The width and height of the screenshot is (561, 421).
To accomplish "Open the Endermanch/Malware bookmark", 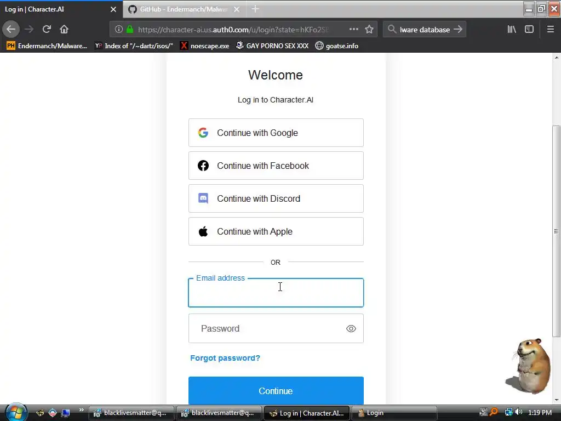I will point(47,46).
